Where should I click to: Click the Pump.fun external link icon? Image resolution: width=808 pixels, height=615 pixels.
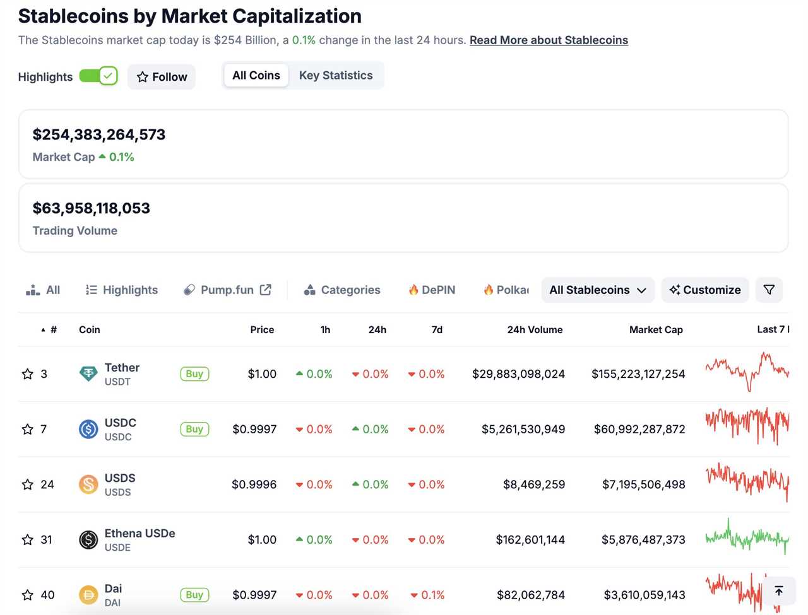[266, 290]
